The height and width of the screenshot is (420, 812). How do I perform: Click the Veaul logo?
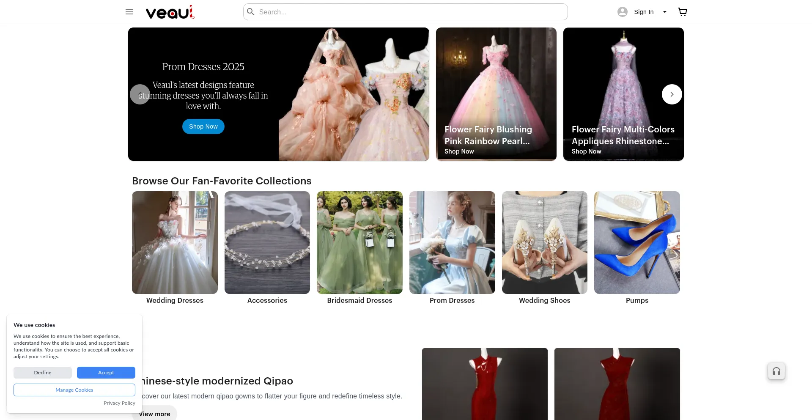[x=169, y=11]
